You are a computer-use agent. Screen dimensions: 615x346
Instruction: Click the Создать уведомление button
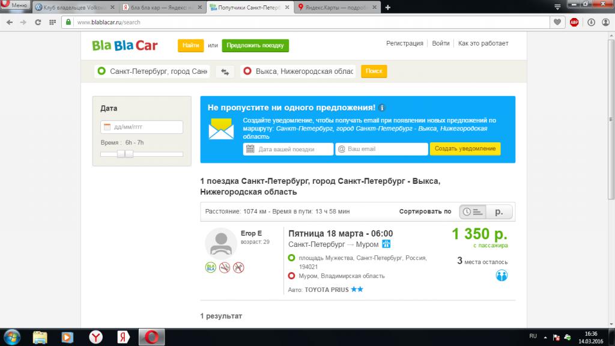tap(465, 149)
